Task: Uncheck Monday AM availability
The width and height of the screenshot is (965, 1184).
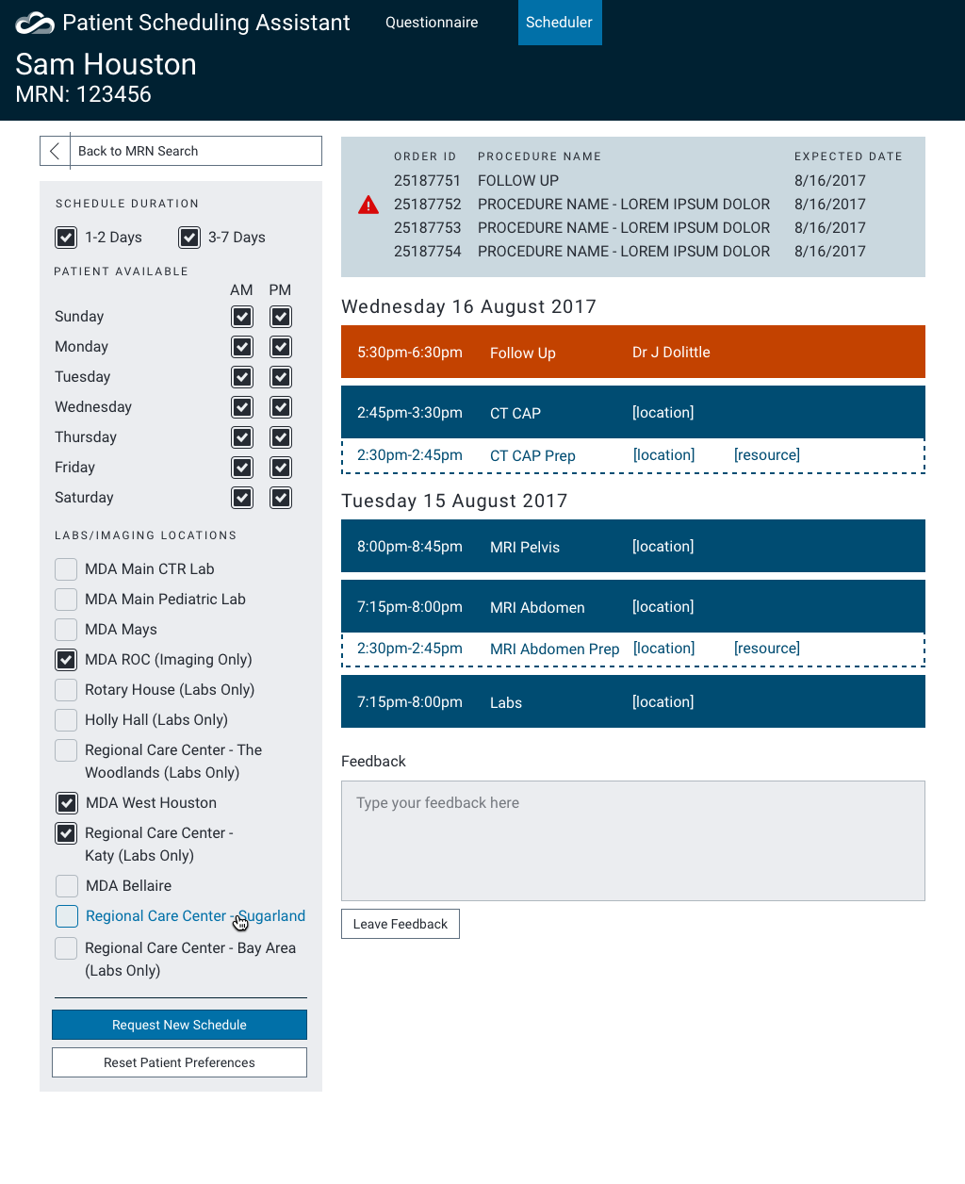Action: [x=242, y=347]
